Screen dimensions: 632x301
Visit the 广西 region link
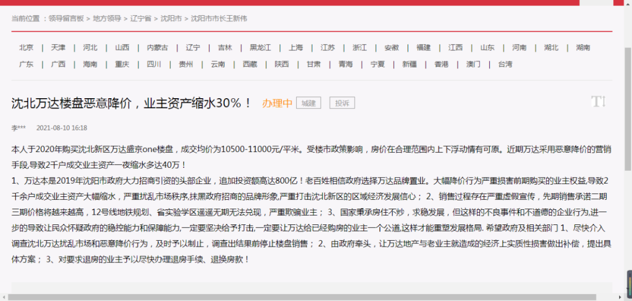58,64
